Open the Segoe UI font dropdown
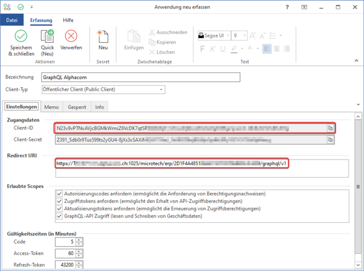Viewport: 364px width, 271px height. [x=228, y=36]
